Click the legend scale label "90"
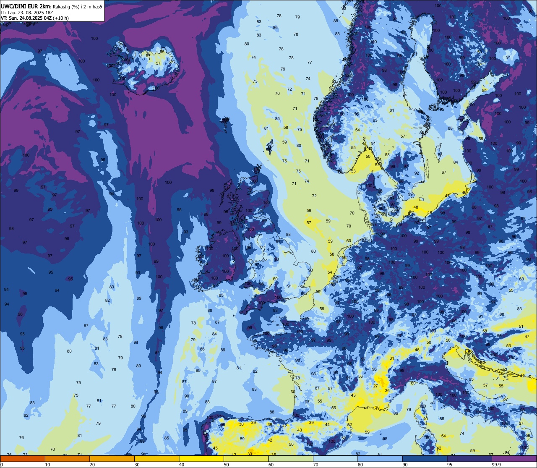 [x=405, y=465]
